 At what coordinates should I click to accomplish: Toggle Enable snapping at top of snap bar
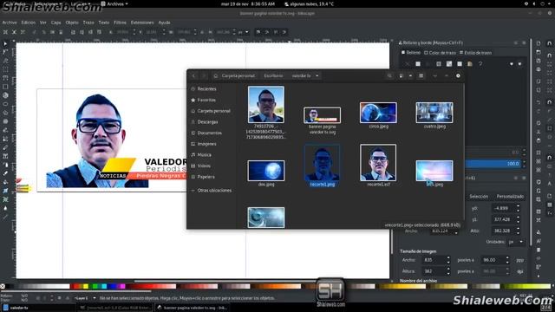coord(549,43)
